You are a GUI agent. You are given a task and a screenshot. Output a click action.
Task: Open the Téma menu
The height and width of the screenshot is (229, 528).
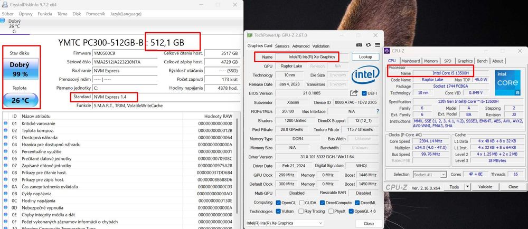[x=62, y=14]
